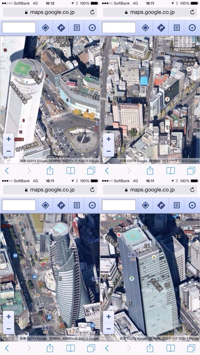Open directions above the 2丁目 map
This screenshot has width=200, height=355.
[x=161, y=28]
